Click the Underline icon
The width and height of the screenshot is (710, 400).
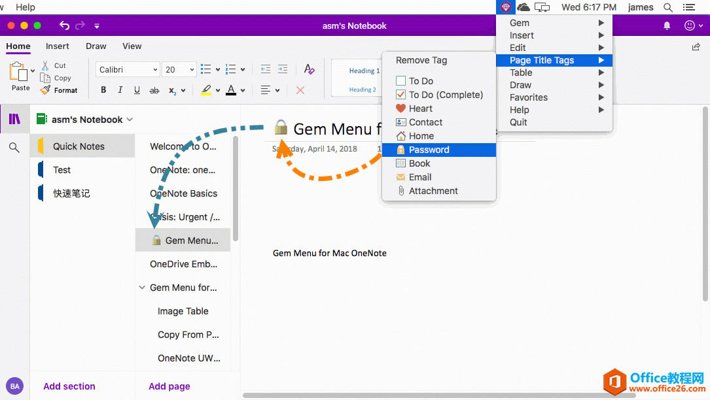(x=137, y=90)
